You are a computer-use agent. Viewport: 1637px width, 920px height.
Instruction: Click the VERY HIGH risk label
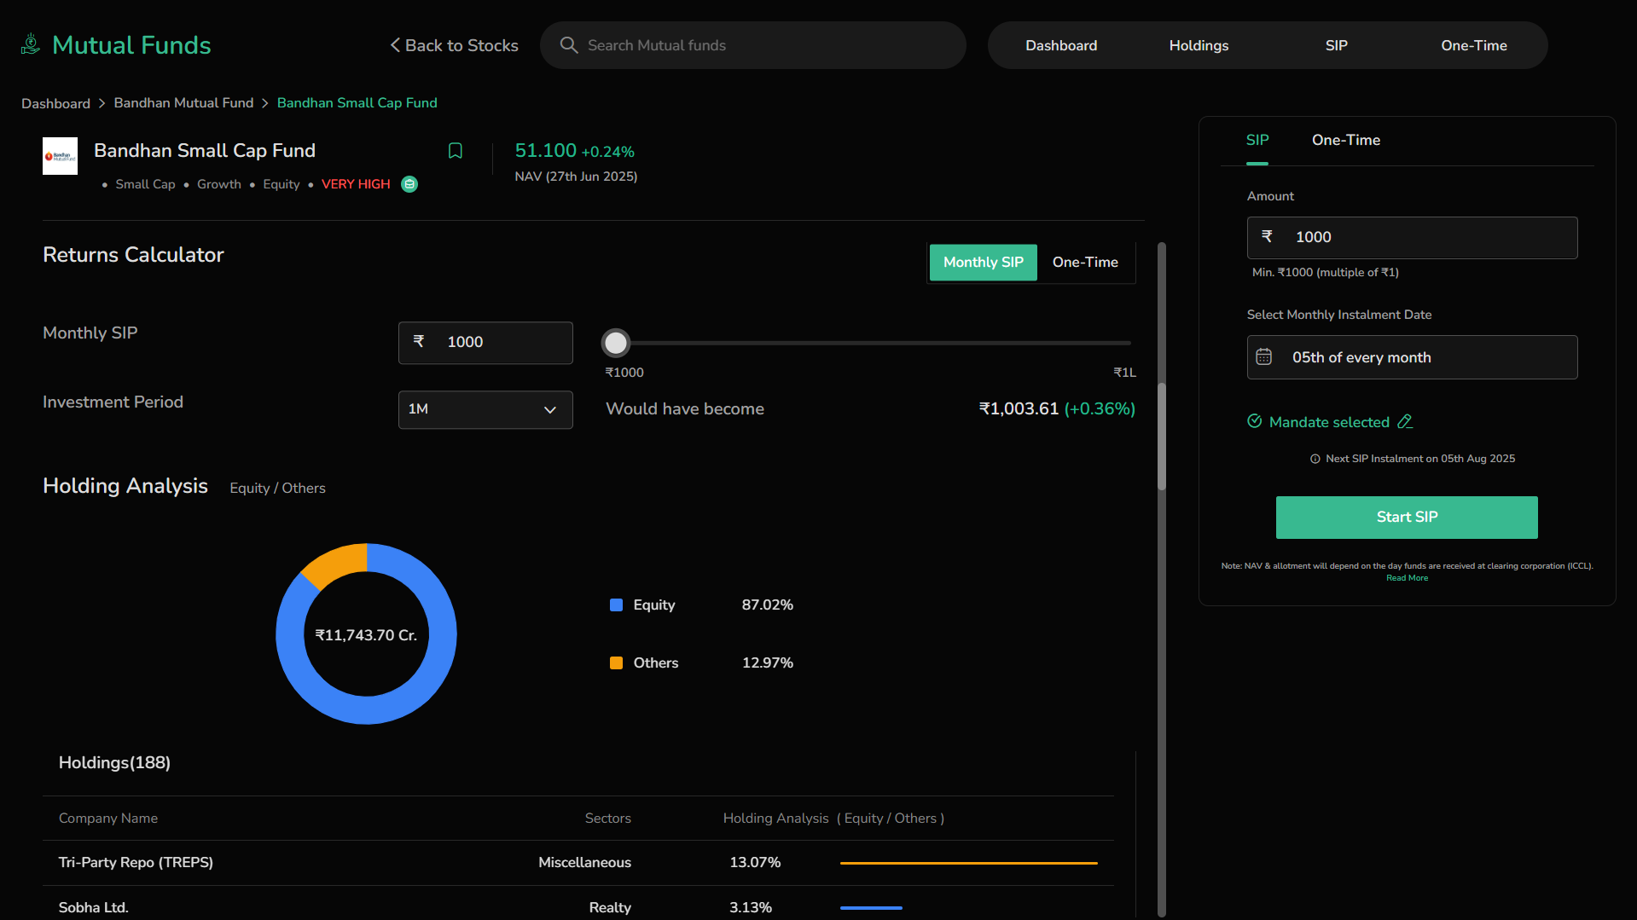[x=356, y=184]
